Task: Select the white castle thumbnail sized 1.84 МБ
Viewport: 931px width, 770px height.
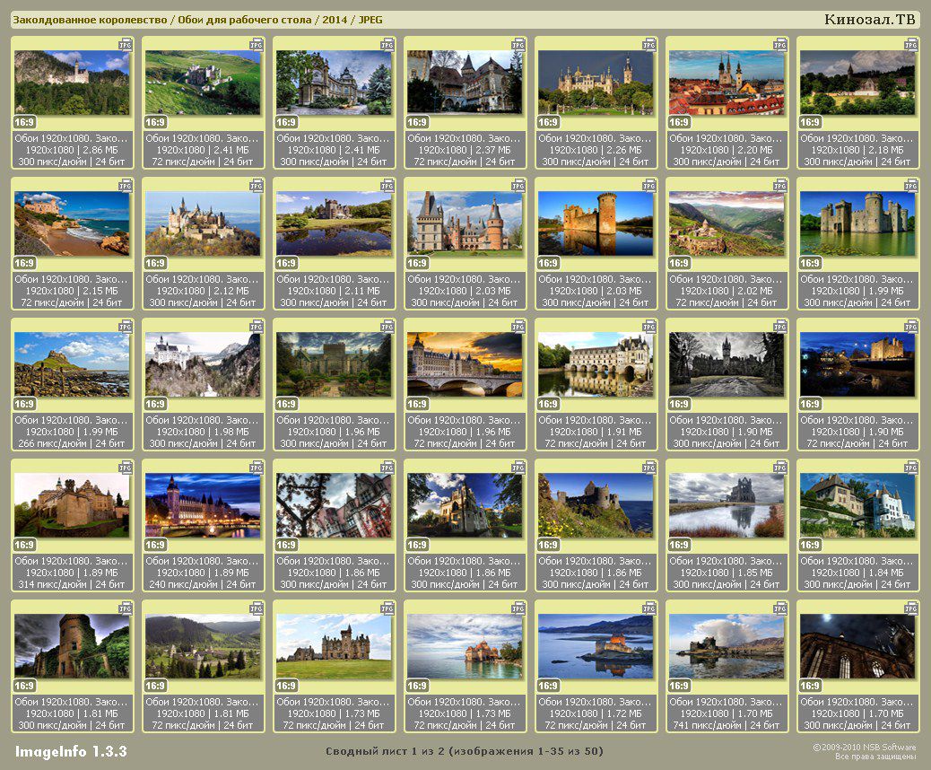Action: pyautogui.click(x=857, y=505)
